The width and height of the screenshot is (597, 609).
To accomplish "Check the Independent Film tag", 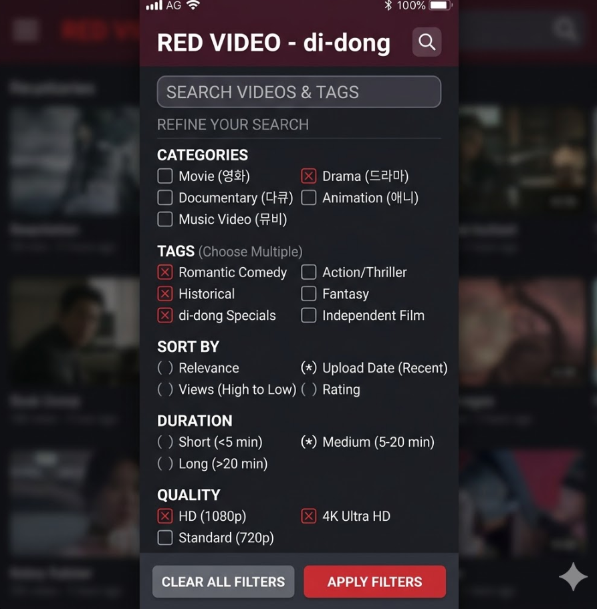I will tap(308, 315).
